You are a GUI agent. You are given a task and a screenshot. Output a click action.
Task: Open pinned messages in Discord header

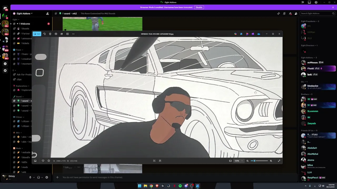[x=290, y=13]
